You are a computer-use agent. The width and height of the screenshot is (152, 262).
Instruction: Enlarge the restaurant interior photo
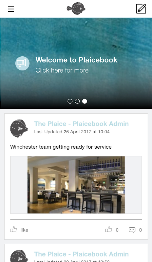click(x=76, y=185)
